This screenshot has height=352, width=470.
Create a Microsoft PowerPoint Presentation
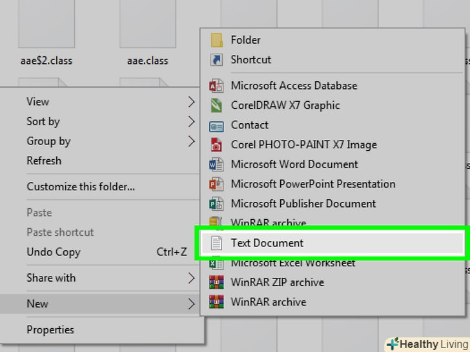(332, 184)
